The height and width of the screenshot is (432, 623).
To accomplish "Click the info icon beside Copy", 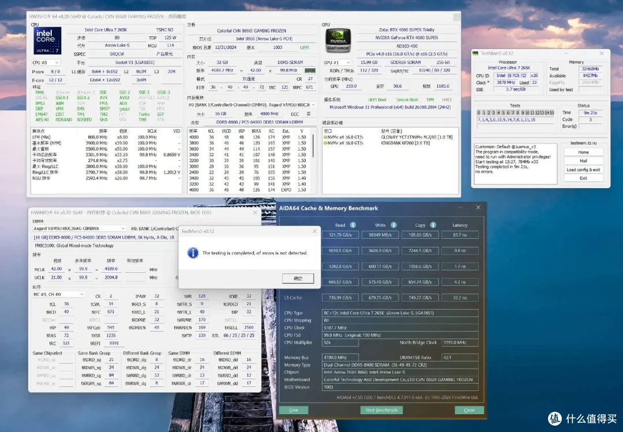I will (433, 225).
